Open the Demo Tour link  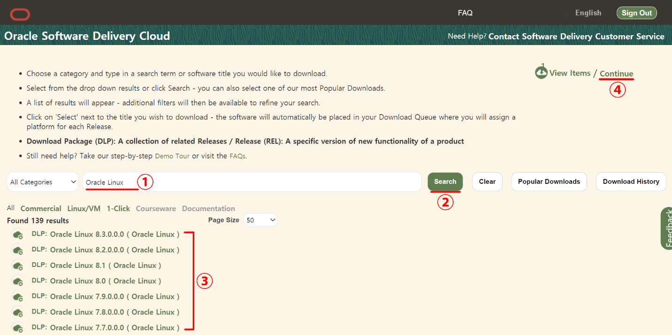click(172, 156)
